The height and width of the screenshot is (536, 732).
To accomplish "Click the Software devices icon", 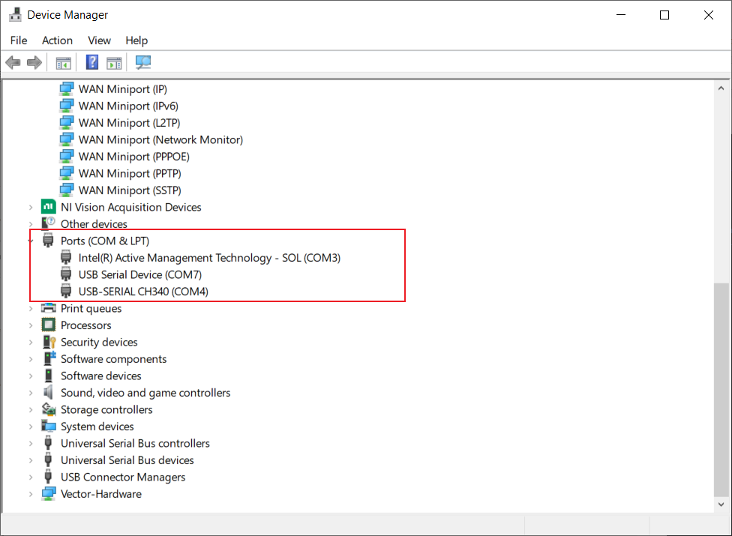I will (x=48, y=376).
